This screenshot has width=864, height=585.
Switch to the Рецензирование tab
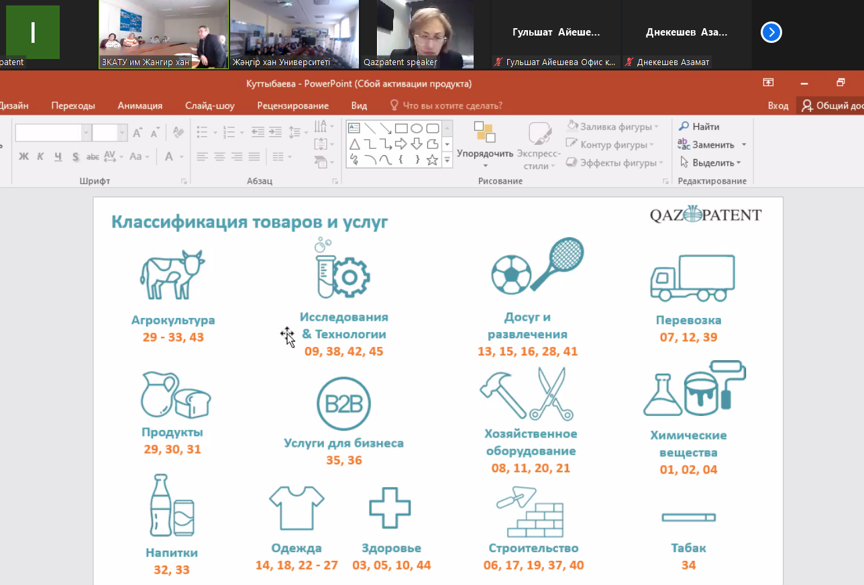click(292, 105)
